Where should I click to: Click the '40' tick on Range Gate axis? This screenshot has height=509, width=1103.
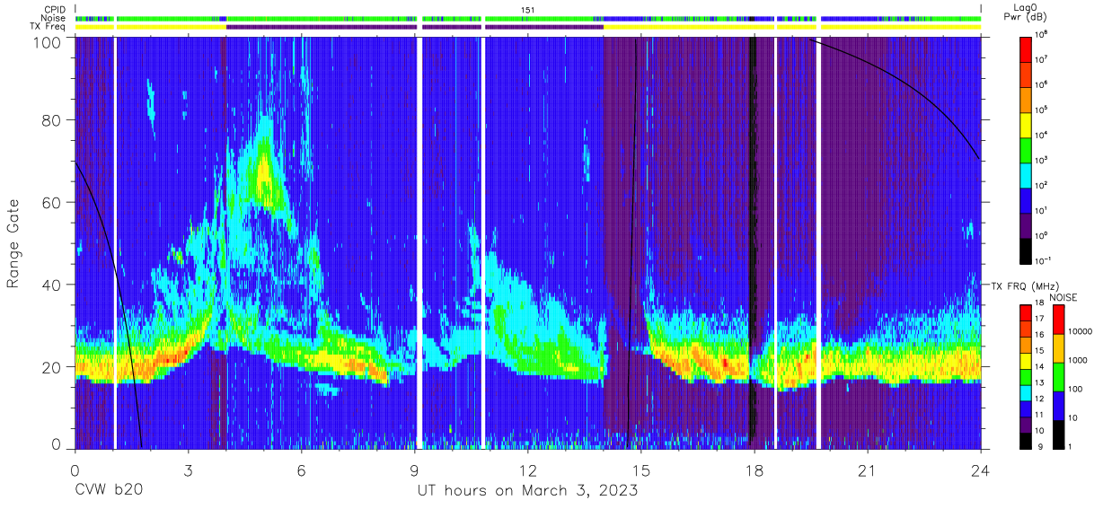click(x=53, y=285)
